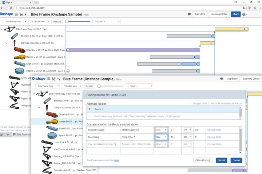Click Reload button in back window
Viewport: 262px width, 174px height.
tap(57, 21)
